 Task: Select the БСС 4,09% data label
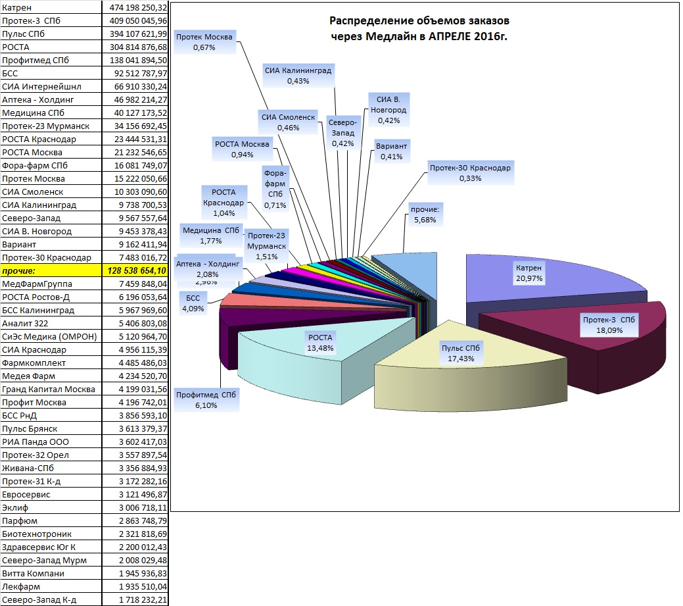pyautogui.click(x=193, y=303)
